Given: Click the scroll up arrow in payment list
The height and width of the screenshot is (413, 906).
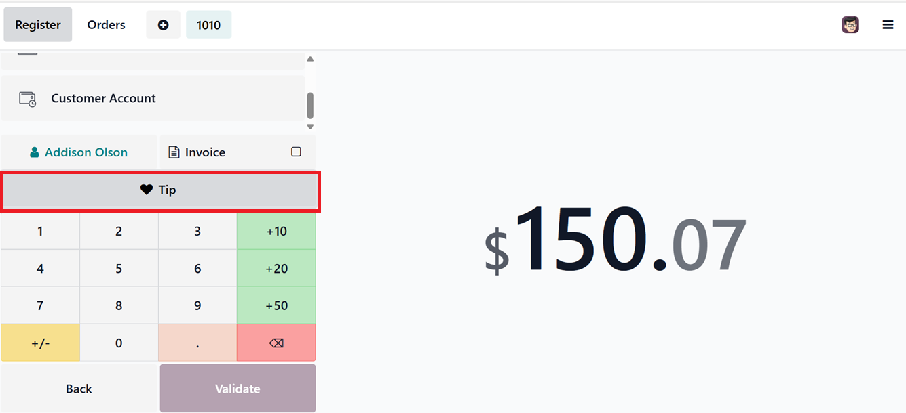Looking at the screenshot, I should tap(310, 60).
